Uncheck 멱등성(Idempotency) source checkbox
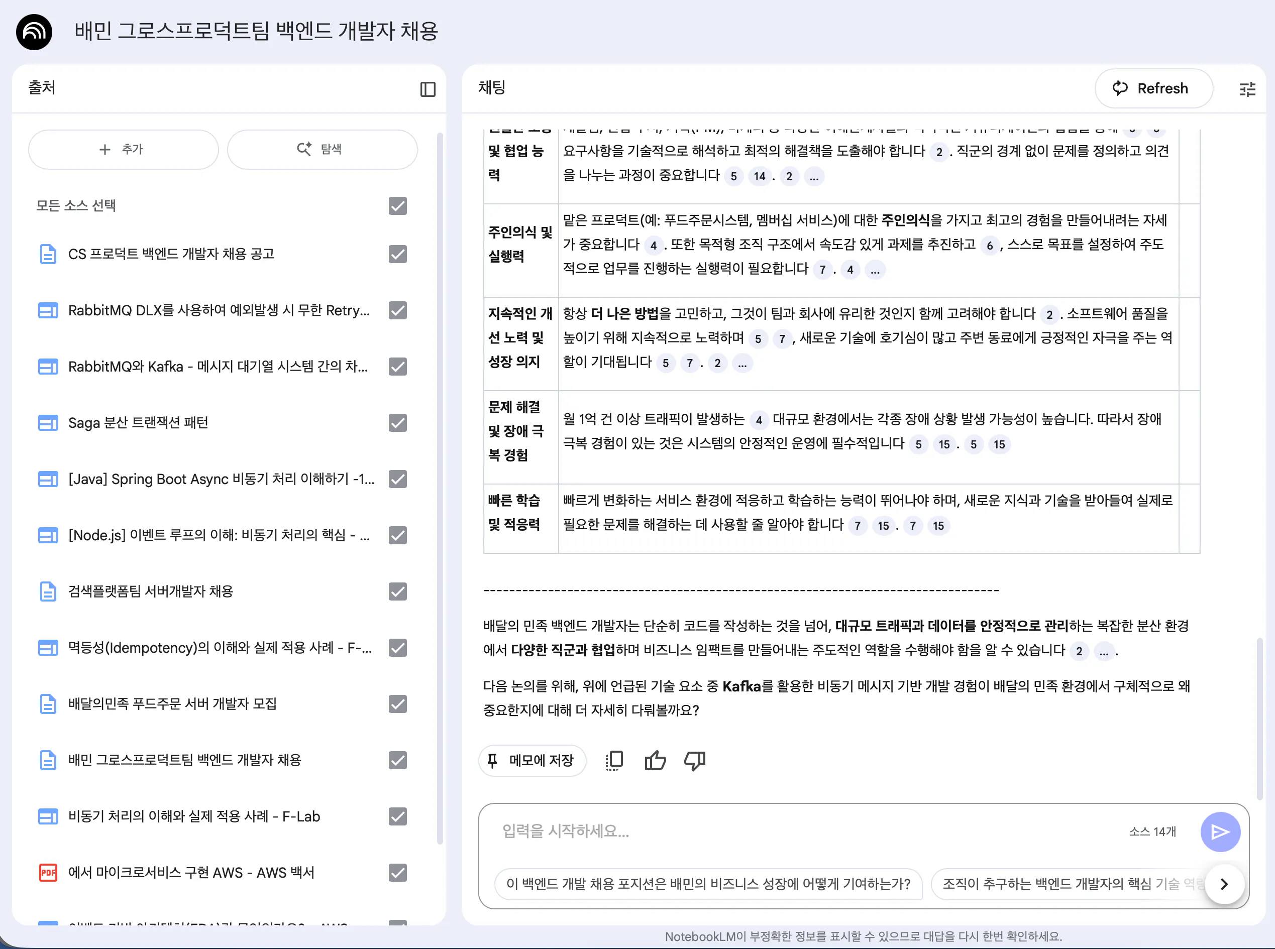Viewport: 1275px width, 949px height. pyautogui.click(x=397, y=648)
